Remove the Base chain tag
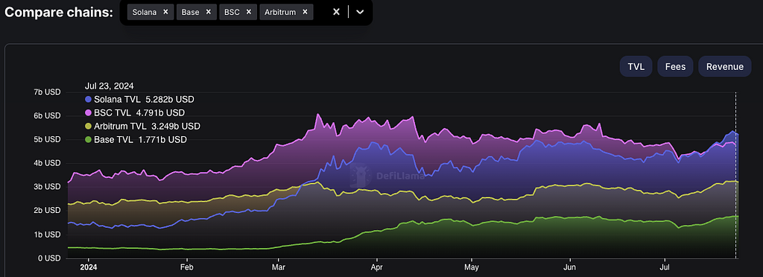763x277 pixels. point(209,12)
